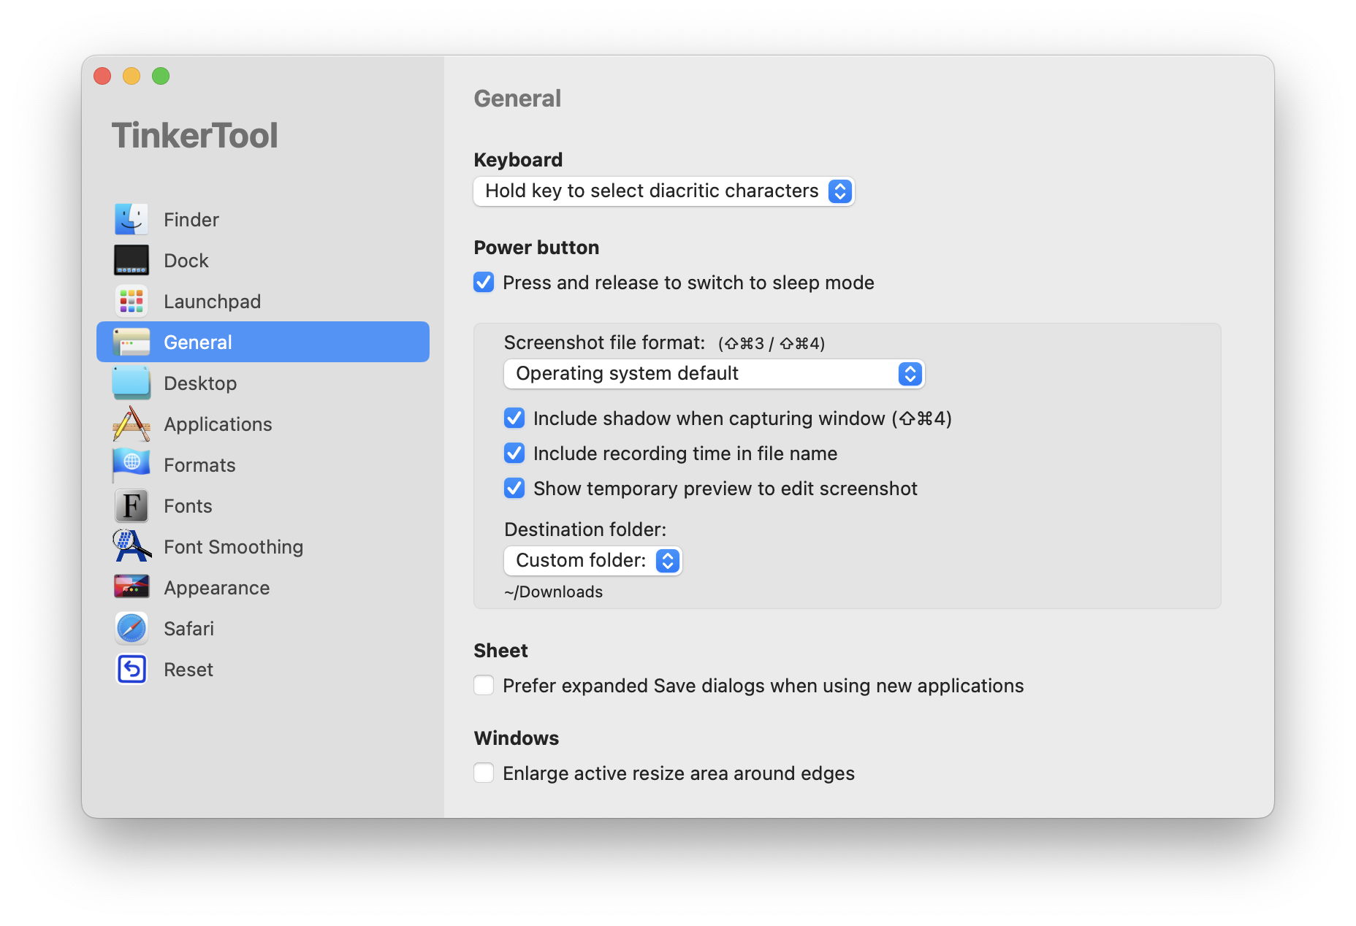Click the ~/Downloads folder path text
The height and width of the screenshot is (926, 1356).
pos(555,592)
